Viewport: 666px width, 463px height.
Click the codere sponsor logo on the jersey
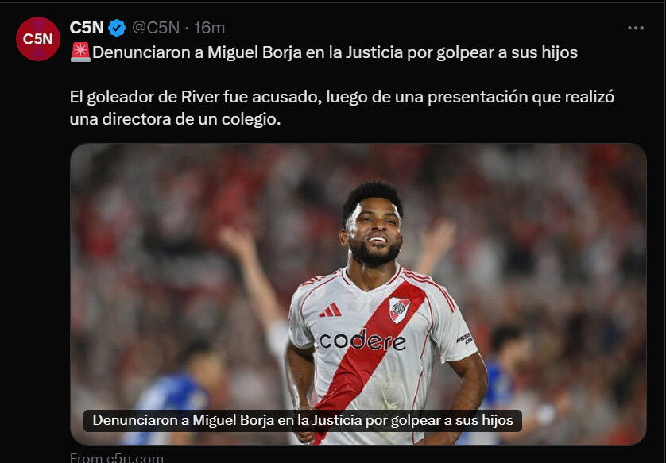pos(362,341)
